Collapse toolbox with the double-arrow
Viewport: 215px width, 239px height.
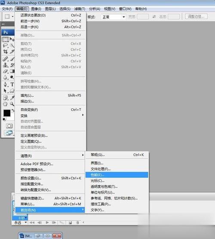click(x=3, y=24)
